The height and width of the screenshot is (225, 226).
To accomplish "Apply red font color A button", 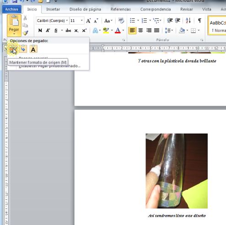I will pos(118,31).
